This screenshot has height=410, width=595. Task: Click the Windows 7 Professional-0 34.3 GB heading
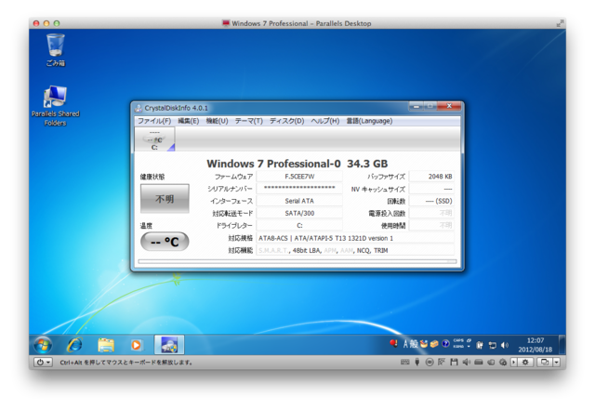tap(297, 164)
